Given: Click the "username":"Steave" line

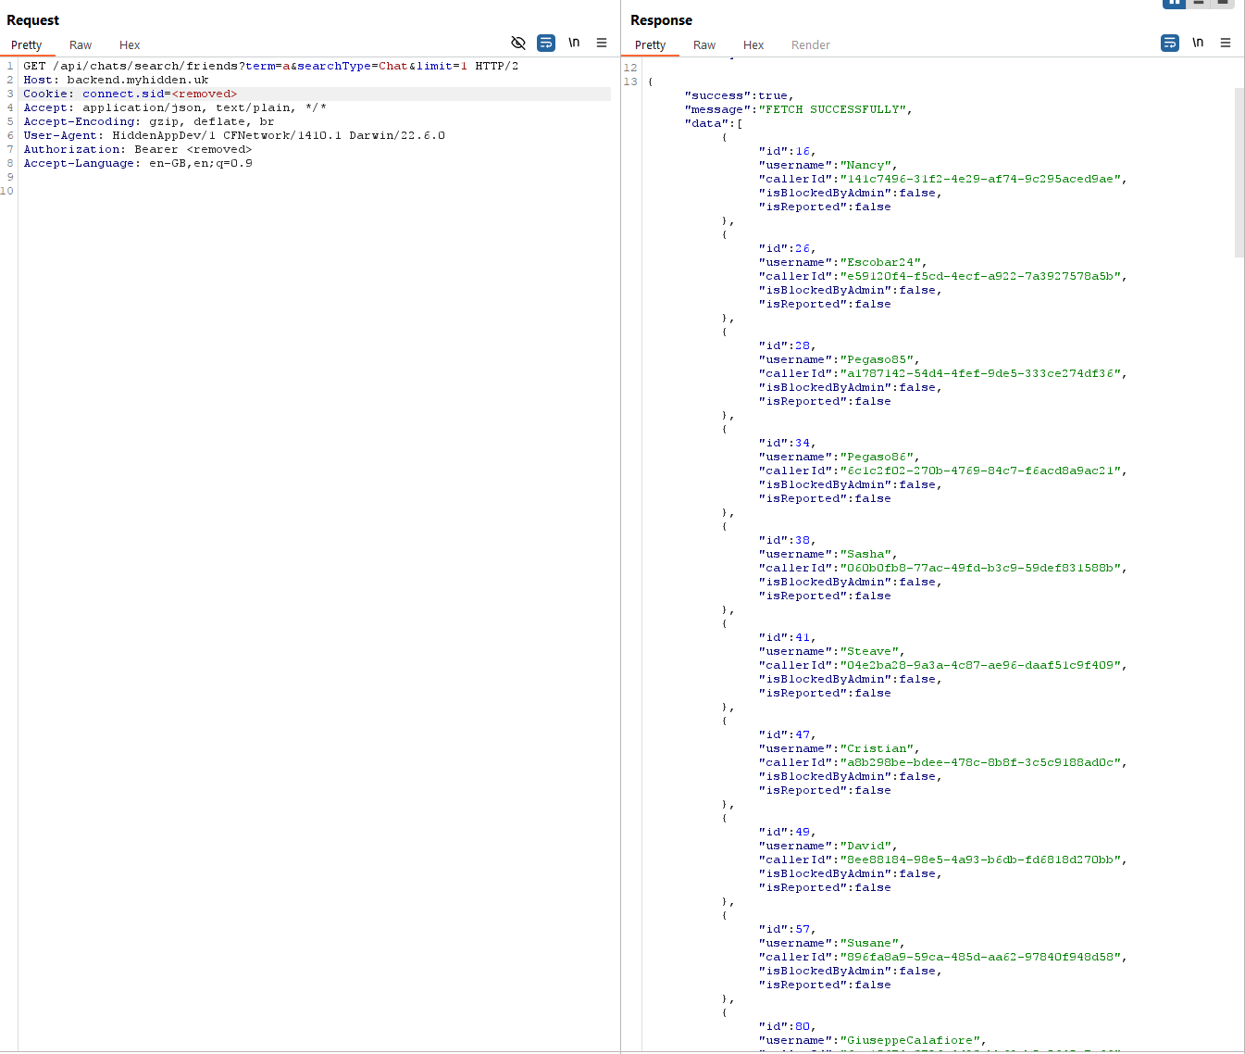Looking at the screenshot, I should tap(831, 651).
